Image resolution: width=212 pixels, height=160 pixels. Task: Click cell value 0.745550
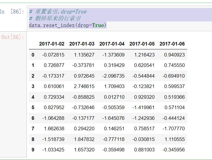coord(174,65)
